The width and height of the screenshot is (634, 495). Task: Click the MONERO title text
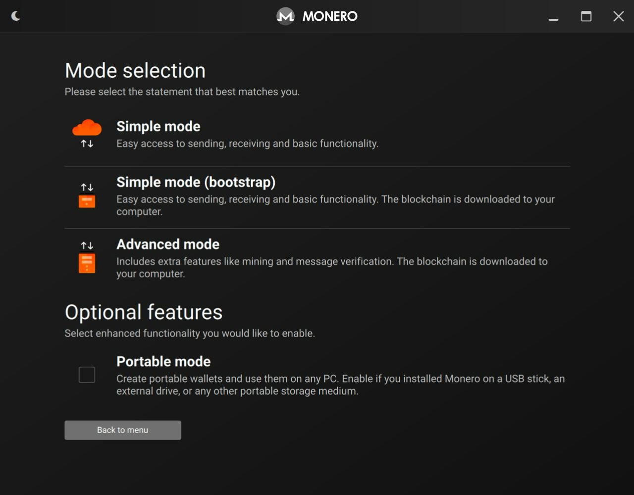[330, 16]
